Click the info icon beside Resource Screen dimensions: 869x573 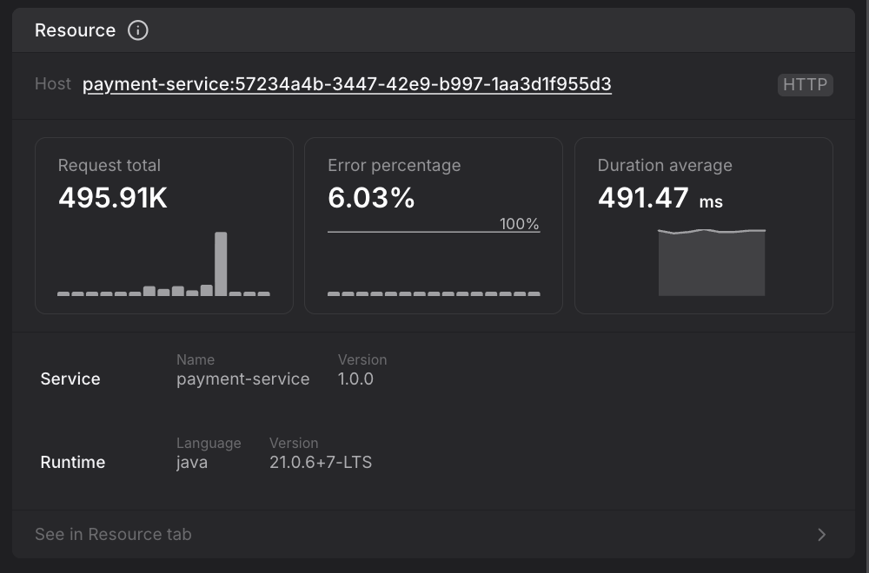137,30
